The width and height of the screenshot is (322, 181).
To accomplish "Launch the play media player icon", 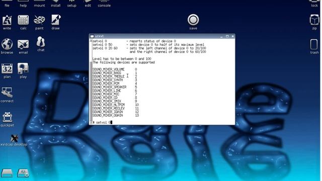I will pyautogui.click(x=23, y=71).
